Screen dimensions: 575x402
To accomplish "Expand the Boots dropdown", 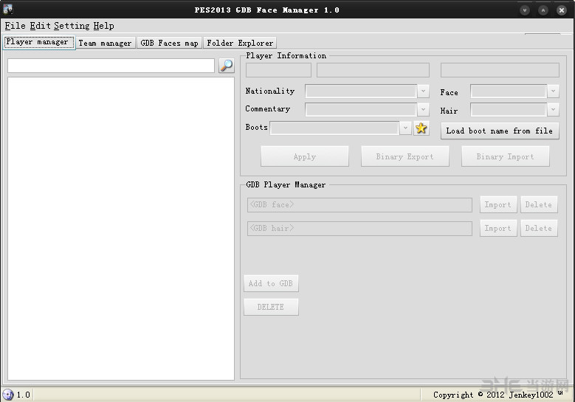I will click(405, 128).
